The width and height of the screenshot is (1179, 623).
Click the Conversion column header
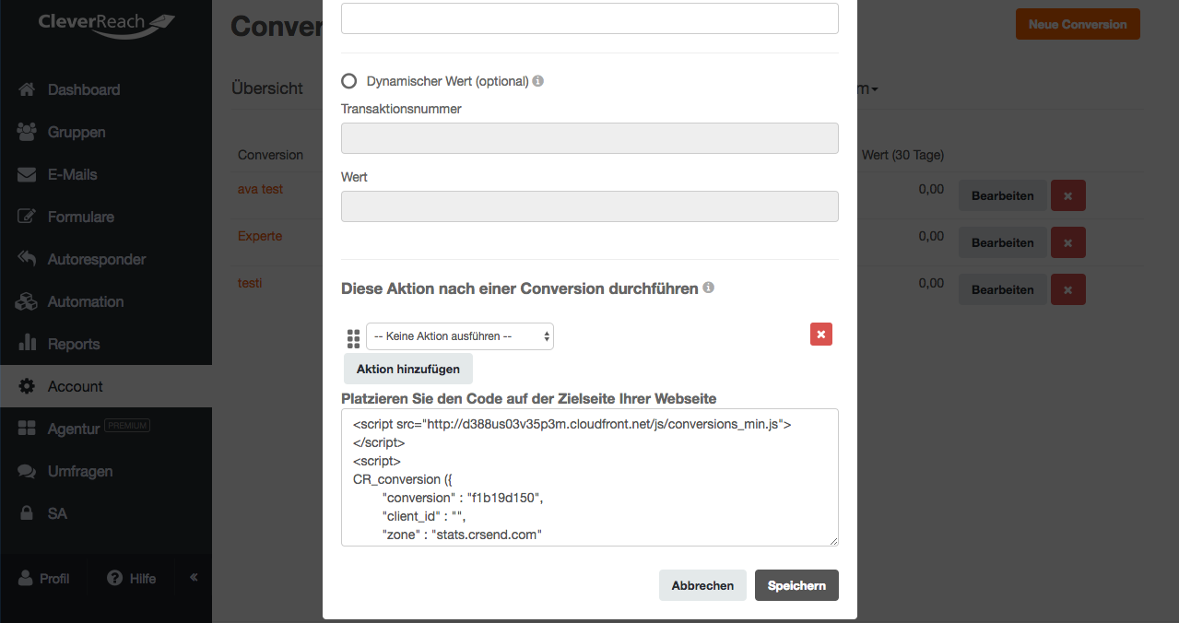270,155
